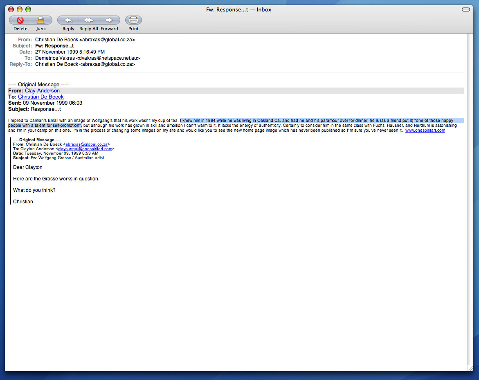Screen dimensions: 479x380
Task: Click the window title 'Fw: Response...t — Inbox'
Action: 238,9
